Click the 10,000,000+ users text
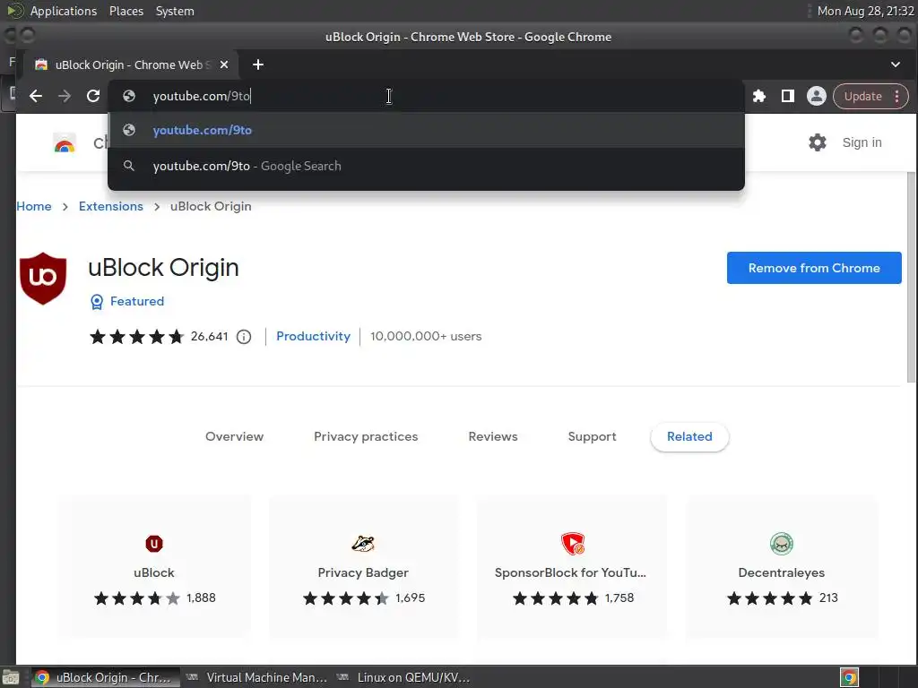The height and width of the screenshot is (688, 918). (x=426, y=337)
